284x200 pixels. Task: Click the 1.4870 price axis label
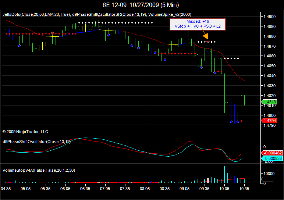point(269,46)
